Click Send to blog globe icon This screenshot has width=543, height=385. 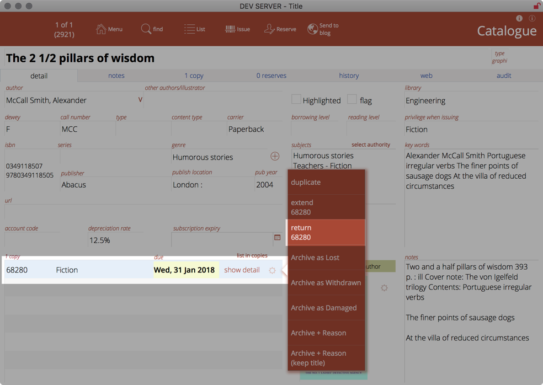[x=312, y=29]
